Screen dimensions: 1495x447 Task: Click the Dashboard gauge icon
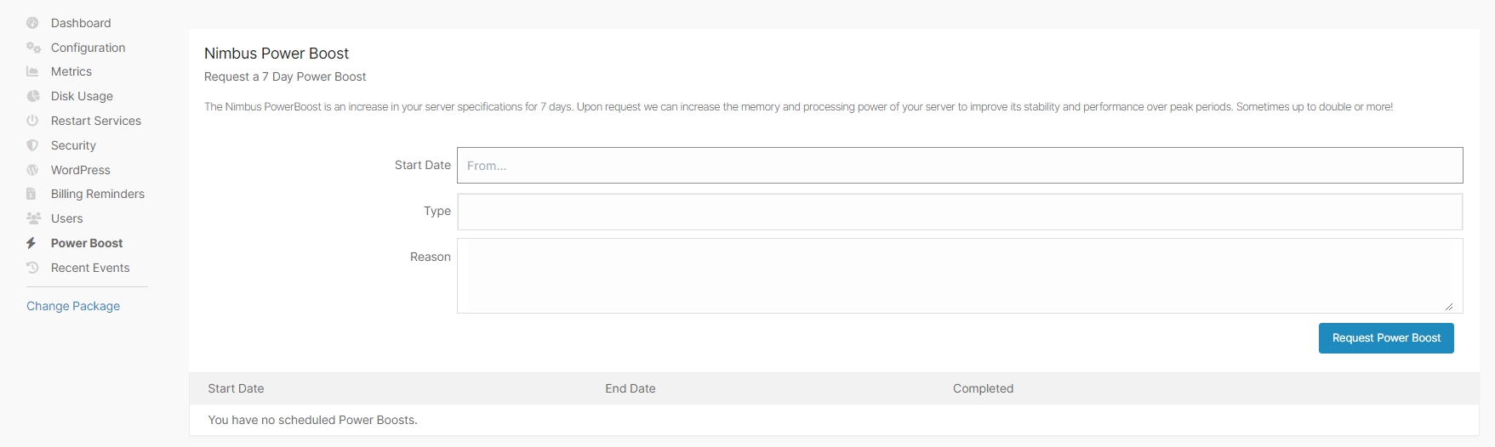pos(32,23)
